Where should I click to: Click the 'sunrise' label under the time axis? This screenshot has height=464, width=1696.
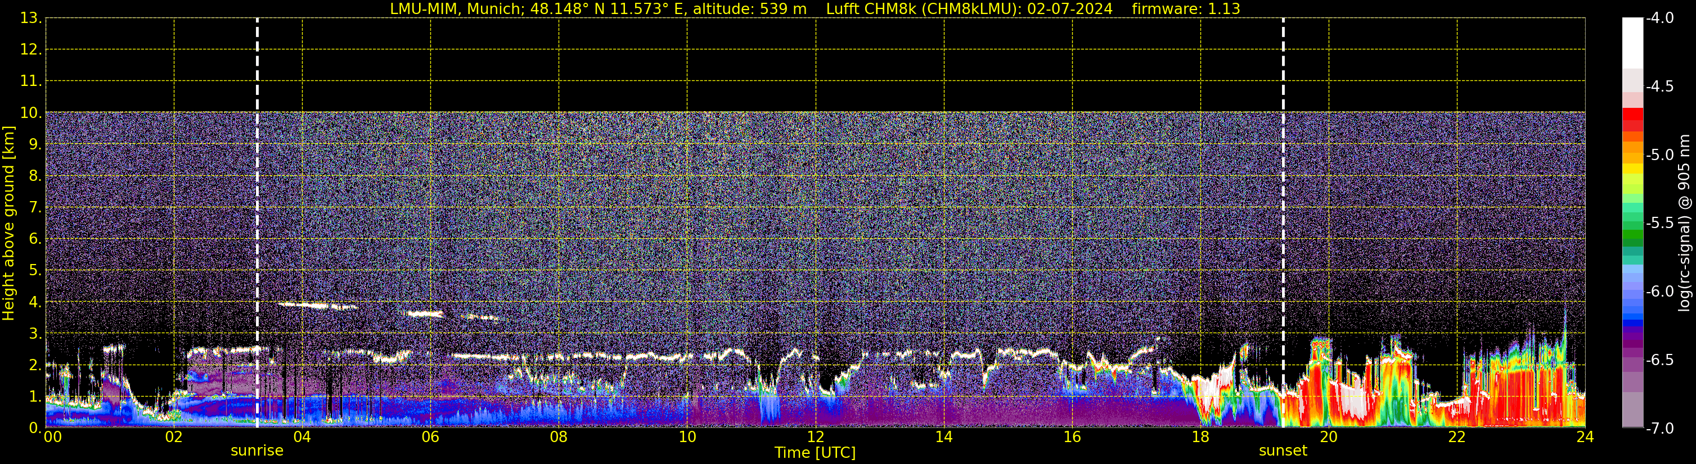[257, 451]
